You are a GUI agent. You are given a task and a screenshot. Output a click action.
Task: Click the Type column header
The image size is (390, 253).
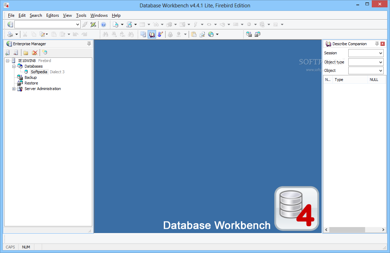(350, 80)
